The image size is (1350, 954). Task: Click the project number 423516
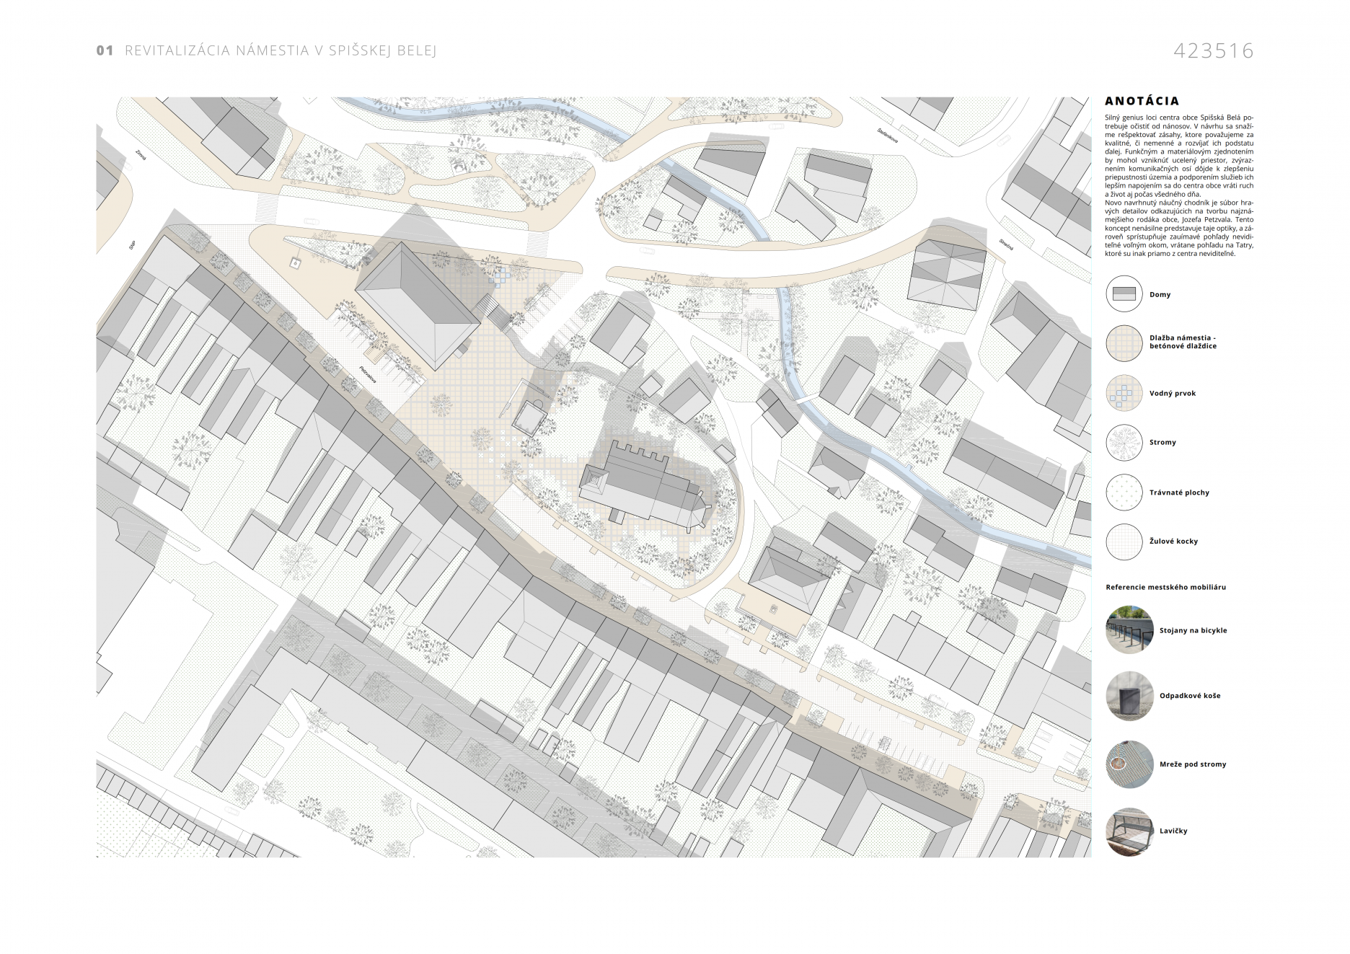1213,51
